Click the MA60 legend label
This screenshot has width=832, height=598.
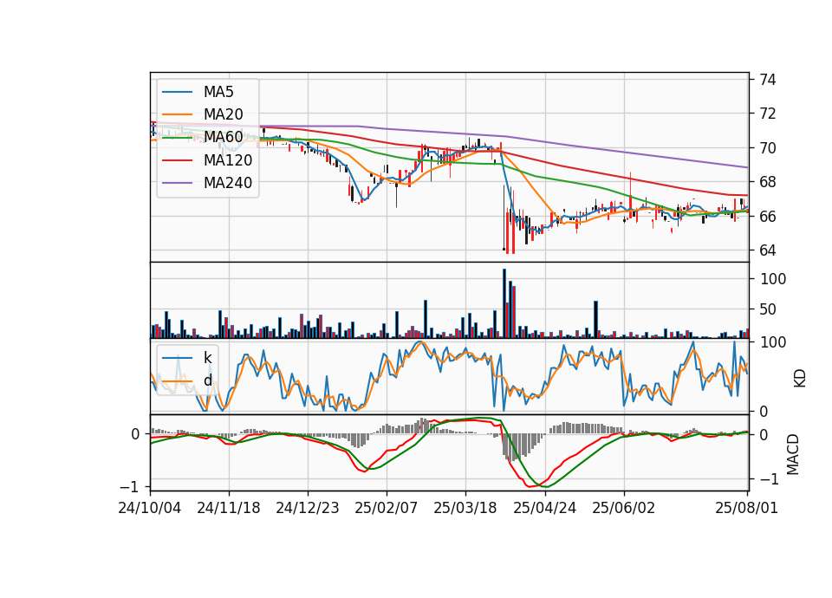point(223,137)
